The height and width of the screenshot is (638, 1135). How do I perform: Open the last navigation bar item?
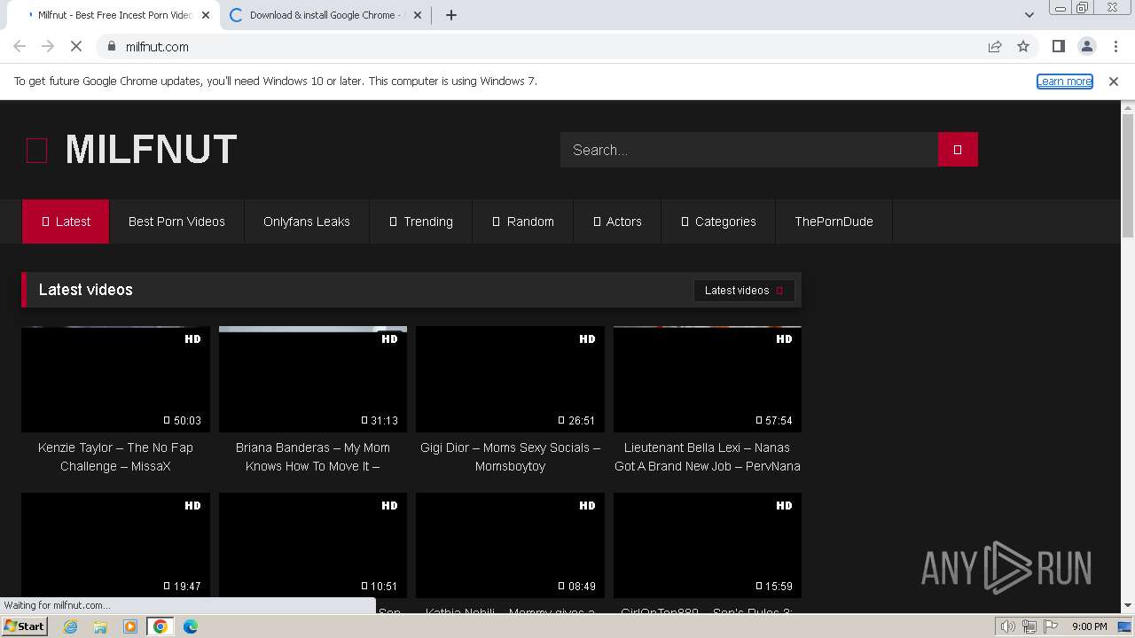(x=834, y=222)
